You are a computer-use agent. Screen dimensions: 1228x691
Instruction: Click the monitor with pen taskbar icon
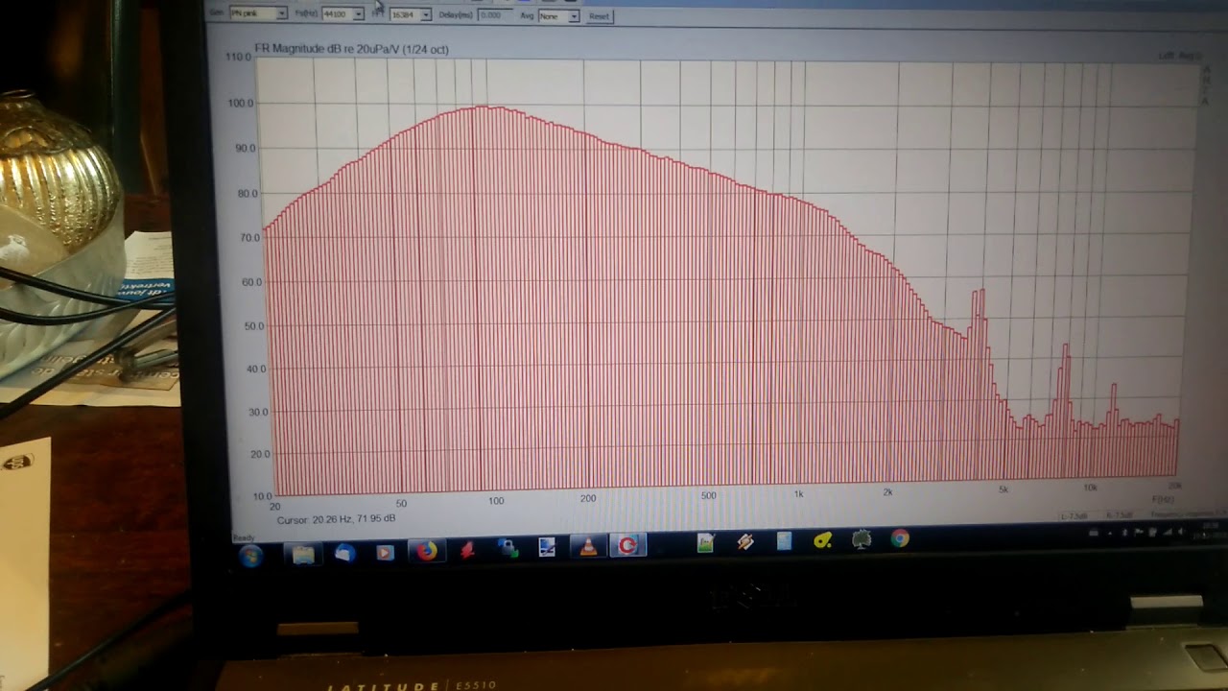coord(547,548)
